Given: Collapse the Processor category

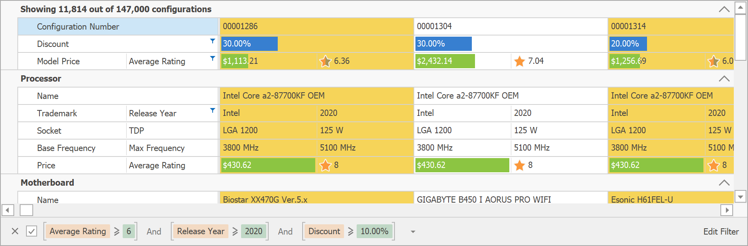Looking at the screenshot, I should coord(724,78).
